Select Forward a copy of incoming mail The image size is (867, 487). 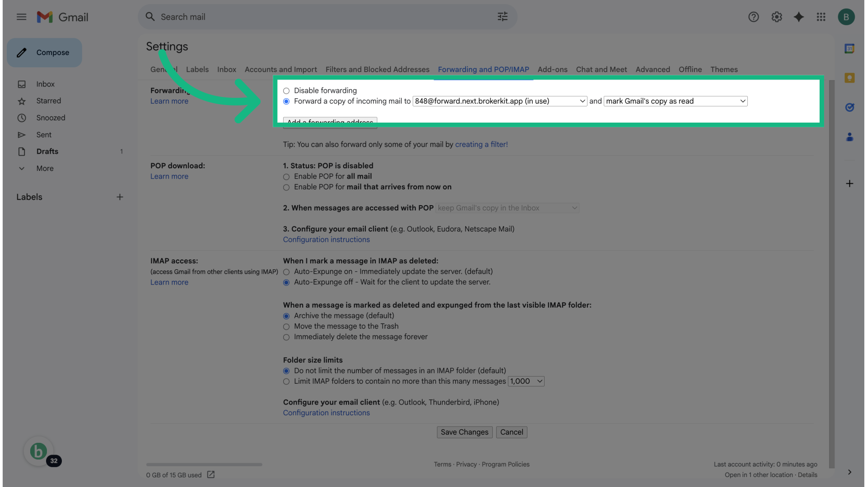(286, 101)
